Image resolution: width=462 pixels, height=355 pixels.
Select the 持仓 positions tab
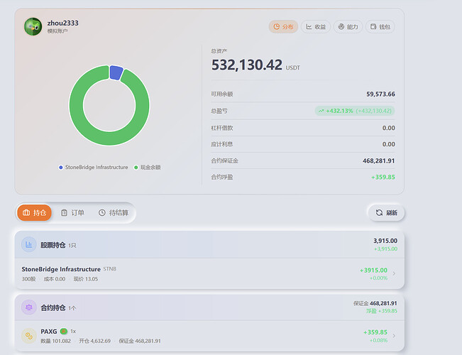(35, 212)
